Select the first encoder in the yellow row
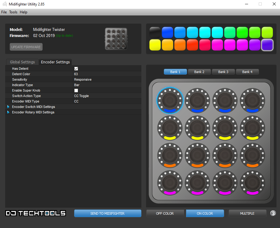280x228 pixels. coord(170,128)
